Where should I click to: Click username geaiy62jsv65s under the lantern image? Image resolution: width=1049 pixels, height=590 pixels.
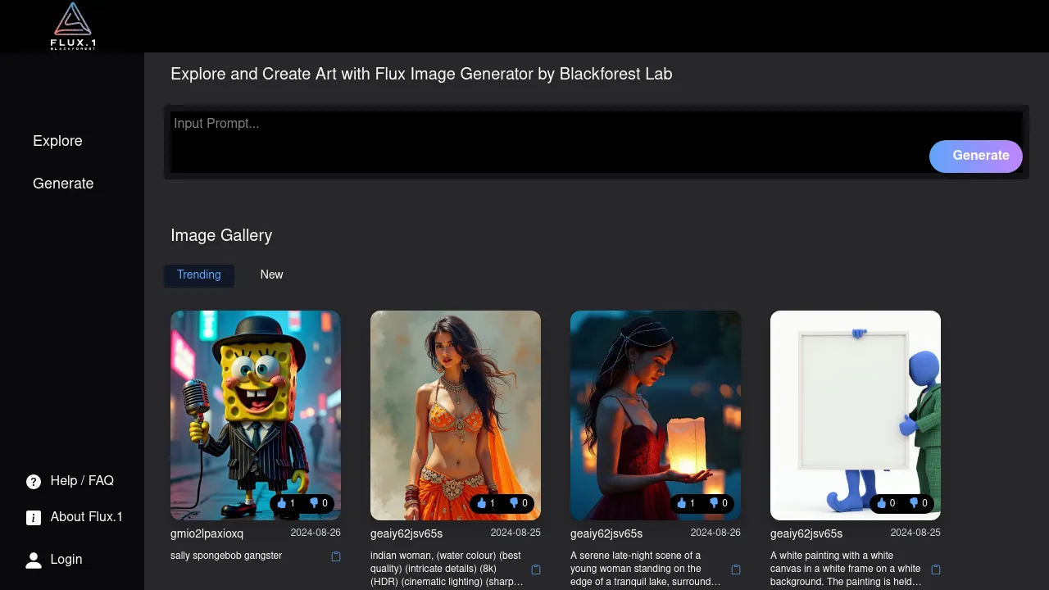(x=606, y=534)
